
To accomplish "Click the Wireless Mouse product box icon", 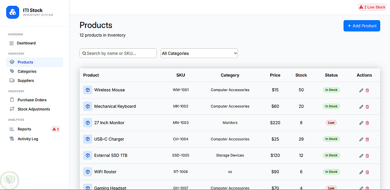I will tap(88, 90).
